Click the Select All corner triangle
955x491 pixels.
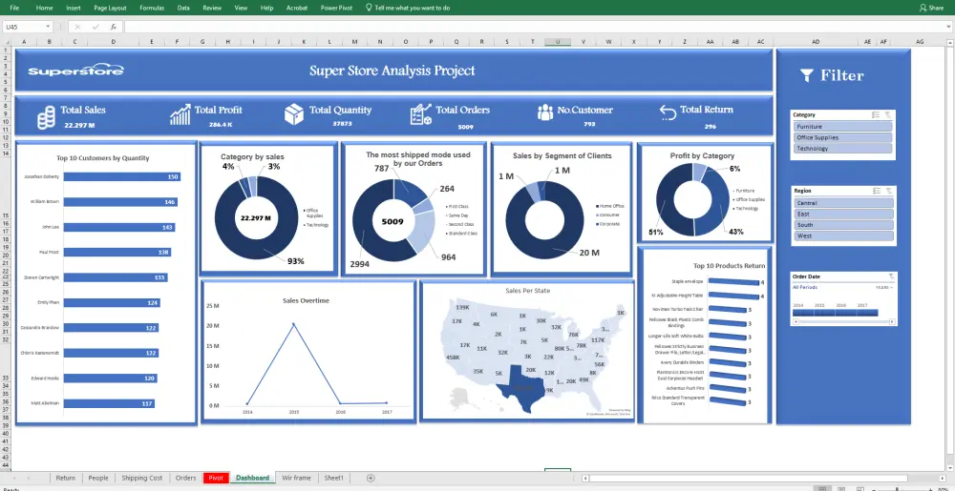coord(7,42)
